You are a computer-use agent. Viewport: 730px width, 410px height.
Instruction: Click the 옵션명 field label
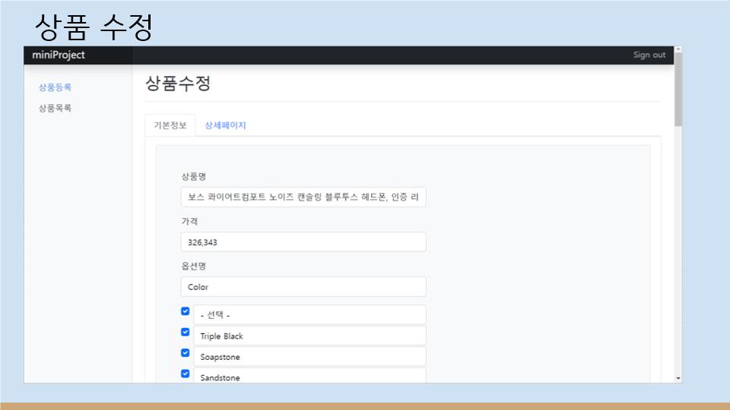click(193, 266)
